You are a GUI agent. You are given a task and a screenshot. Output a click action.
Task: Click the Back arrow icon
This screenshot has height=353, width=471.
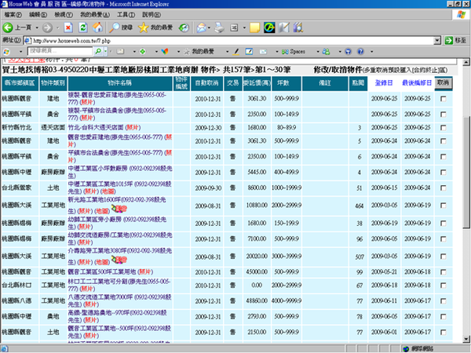coord(8,27)
